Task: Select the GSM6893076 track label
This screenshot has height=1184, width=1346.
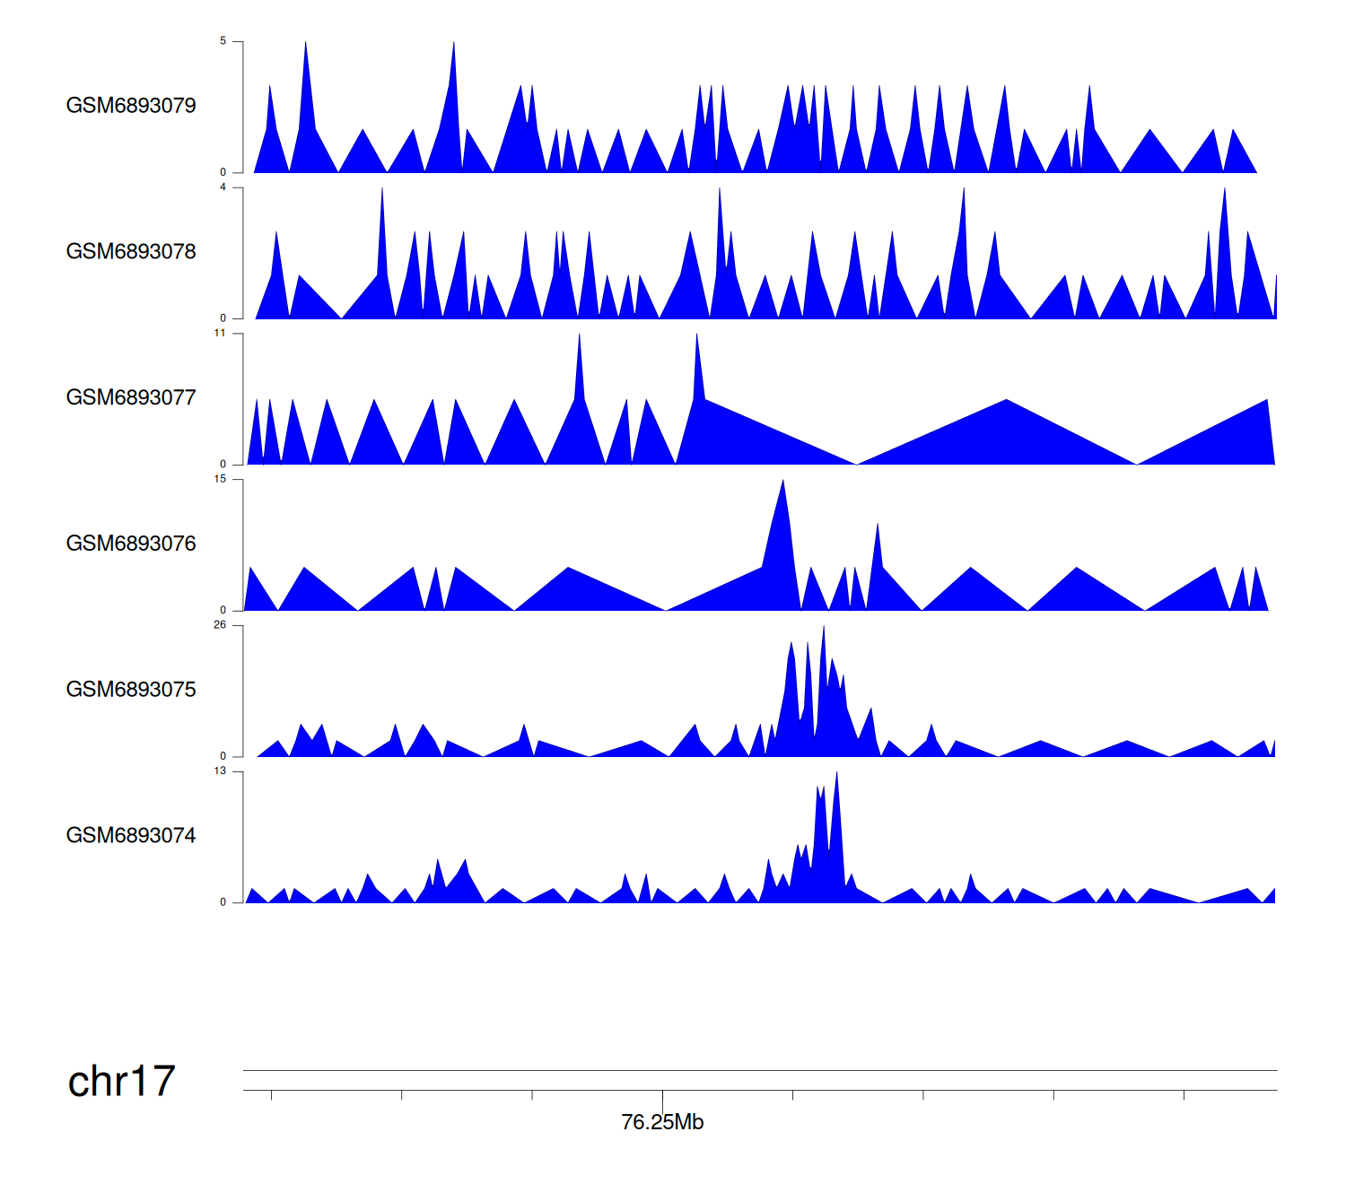Action: click(131, 544)
